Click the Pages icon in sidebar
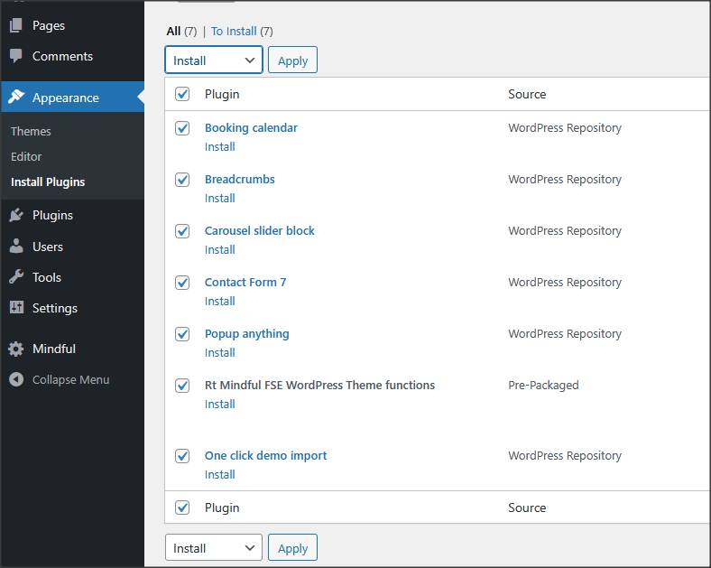The image size is (711, 568). click(16, 25)
